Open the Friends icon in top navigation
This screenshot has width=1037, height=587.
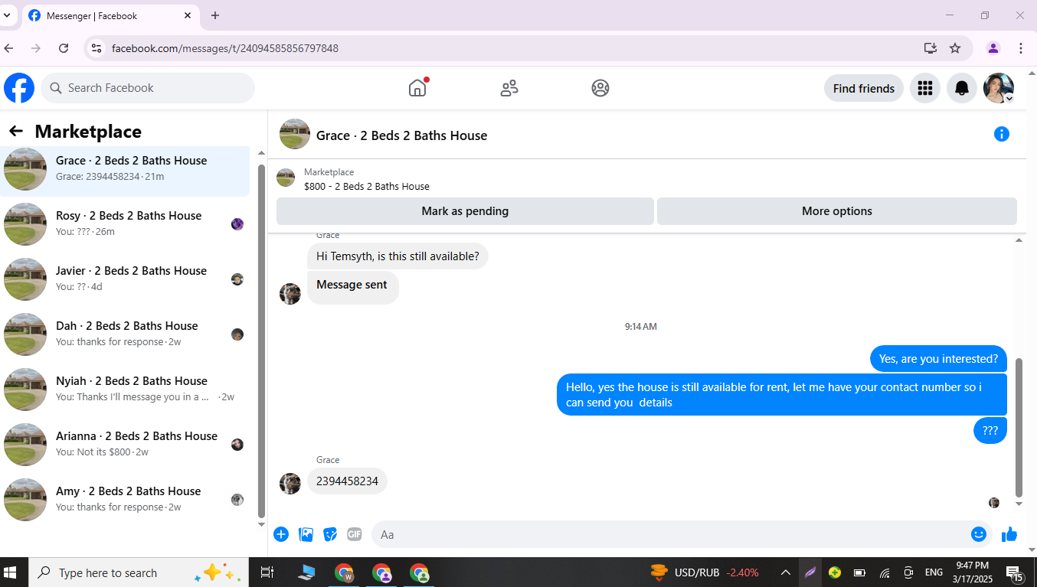tap(509, 88)
